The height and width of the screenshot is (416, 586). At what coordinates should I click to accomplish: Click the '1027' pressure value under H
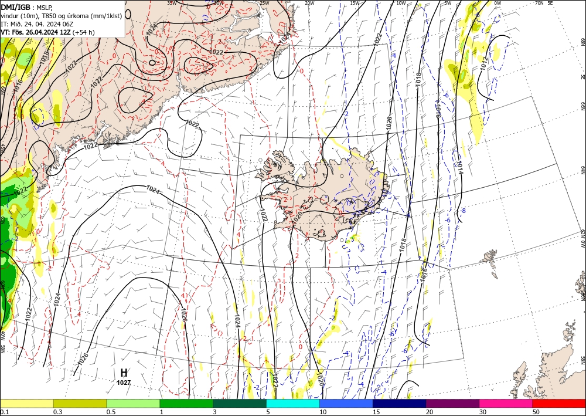pyautogui.click(x=124, y=383)
